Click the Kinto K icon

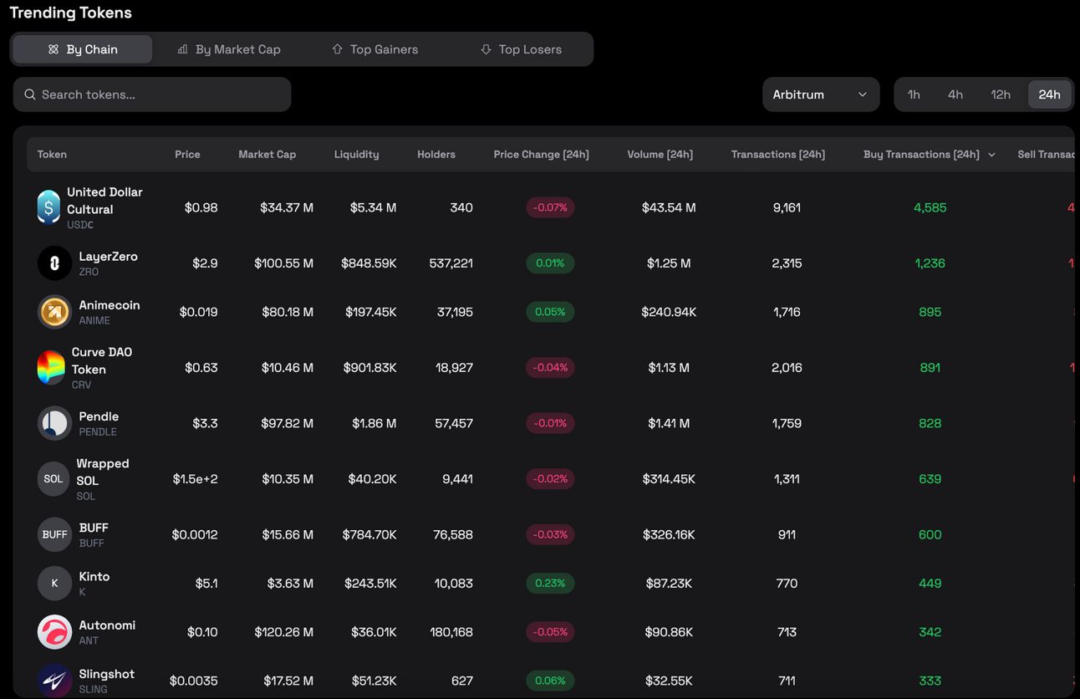click(x=54, y=584)
